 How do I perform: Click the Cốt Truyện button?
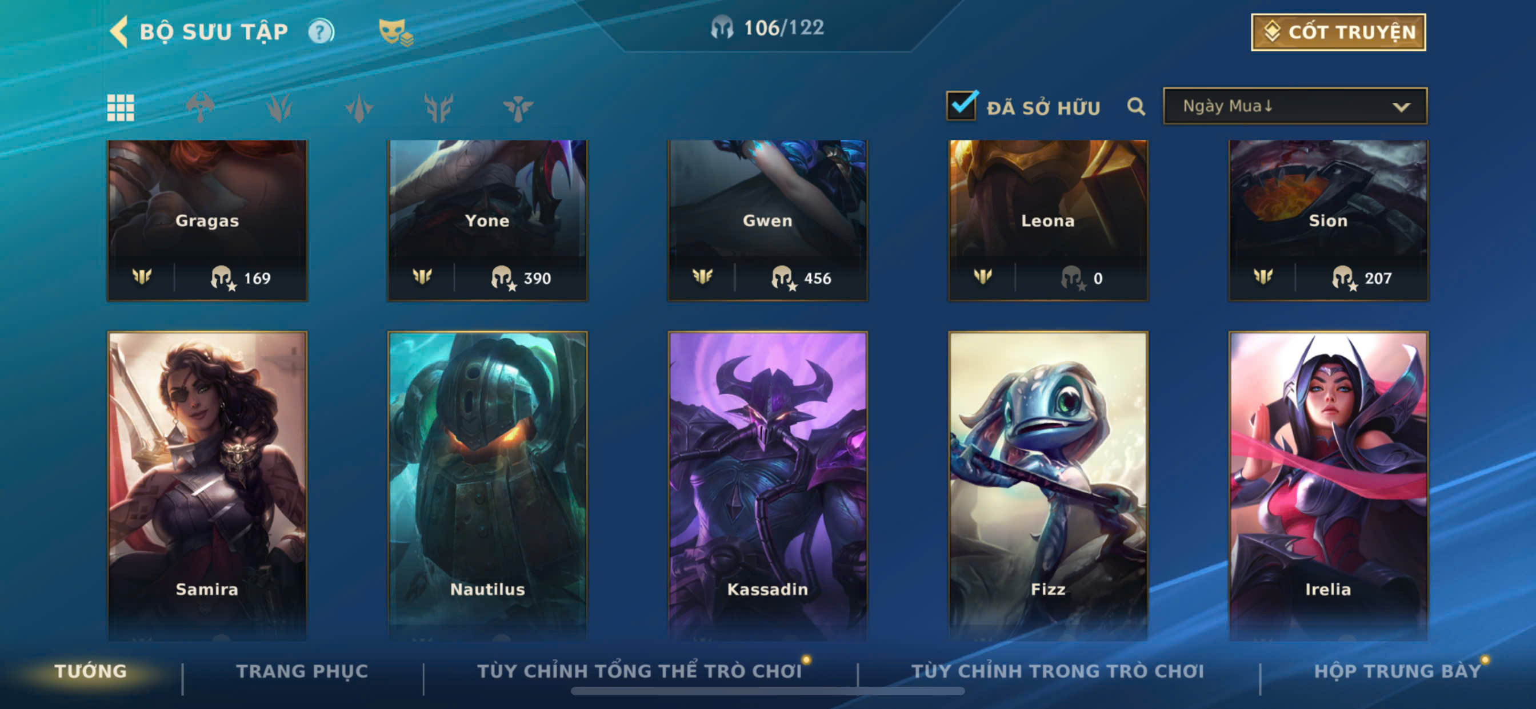[x=1338, y=32]
